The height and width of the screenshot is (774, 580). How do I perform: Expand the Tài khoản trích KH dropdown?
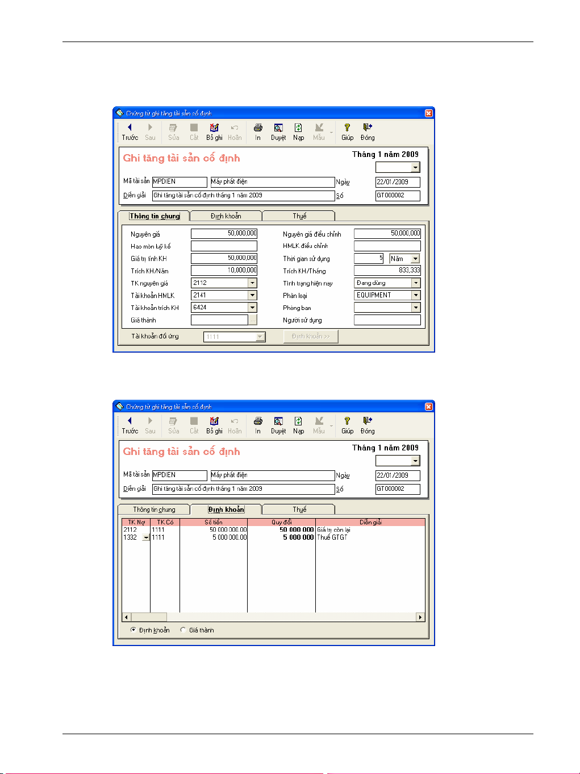[x=252, y=307]
